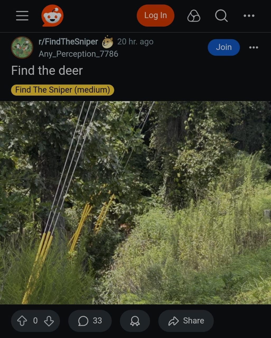
Task: Open the post titled Find the deer
Action: coord(47,70)
